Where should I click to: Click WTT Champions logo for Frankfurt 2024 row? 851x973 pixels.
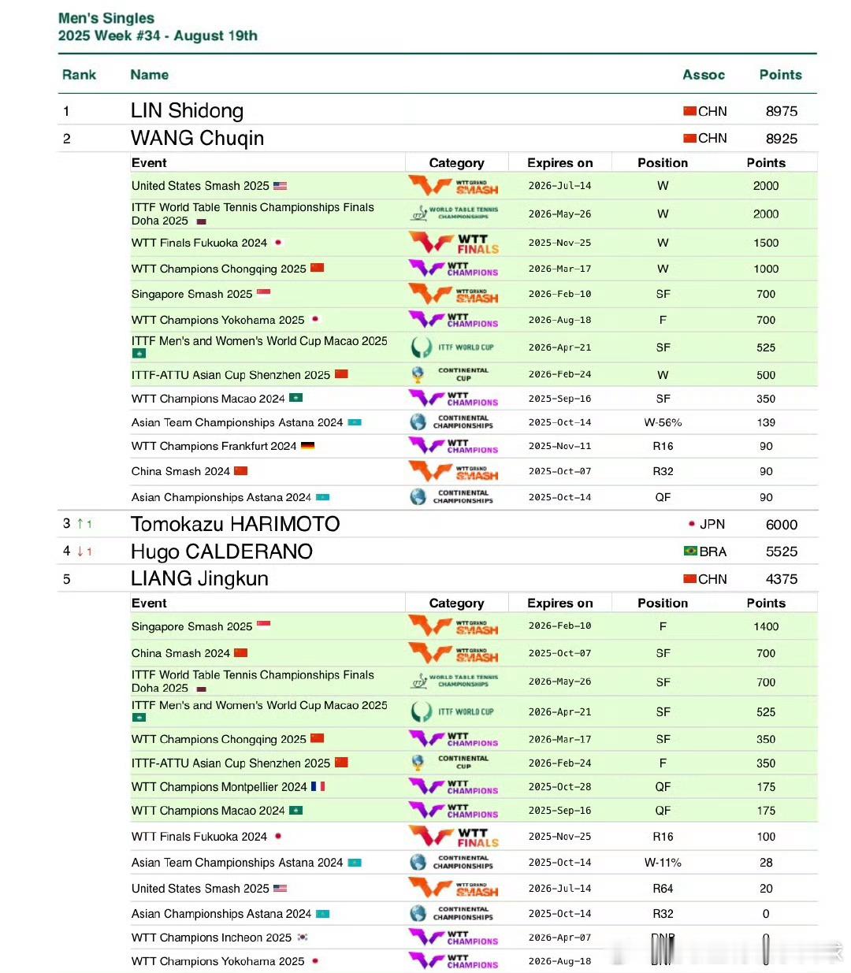coord(453,446)
